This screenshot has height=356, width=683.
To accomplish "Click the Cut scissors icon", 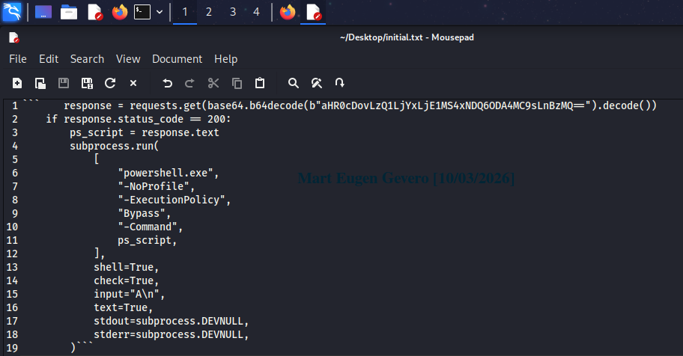I will (x=213, y=83).
